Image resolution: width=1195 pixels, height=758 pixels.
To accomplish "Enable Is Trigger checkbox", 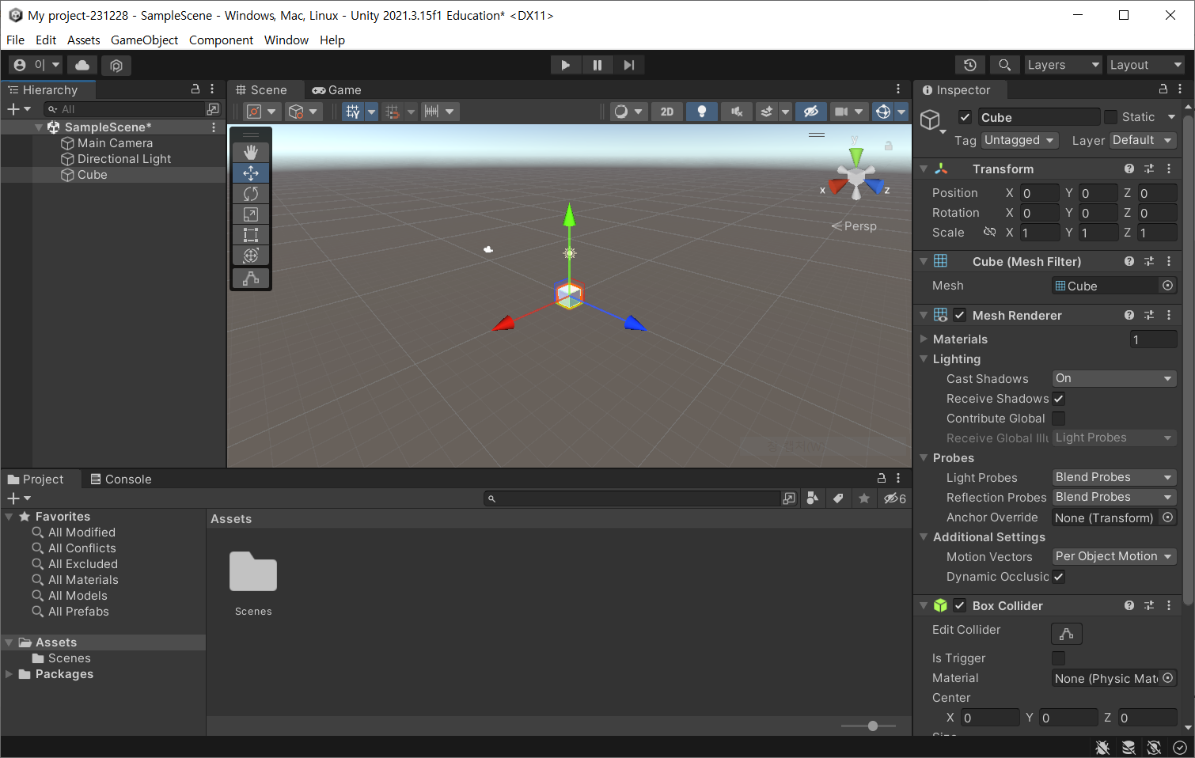I will click(1058, 658).
